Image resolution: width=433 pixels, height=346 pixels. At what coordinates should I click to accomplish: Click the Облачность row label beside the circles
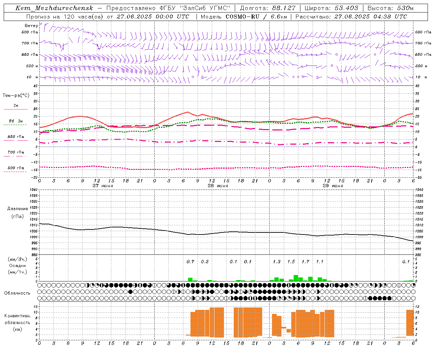tap(17, 293)
